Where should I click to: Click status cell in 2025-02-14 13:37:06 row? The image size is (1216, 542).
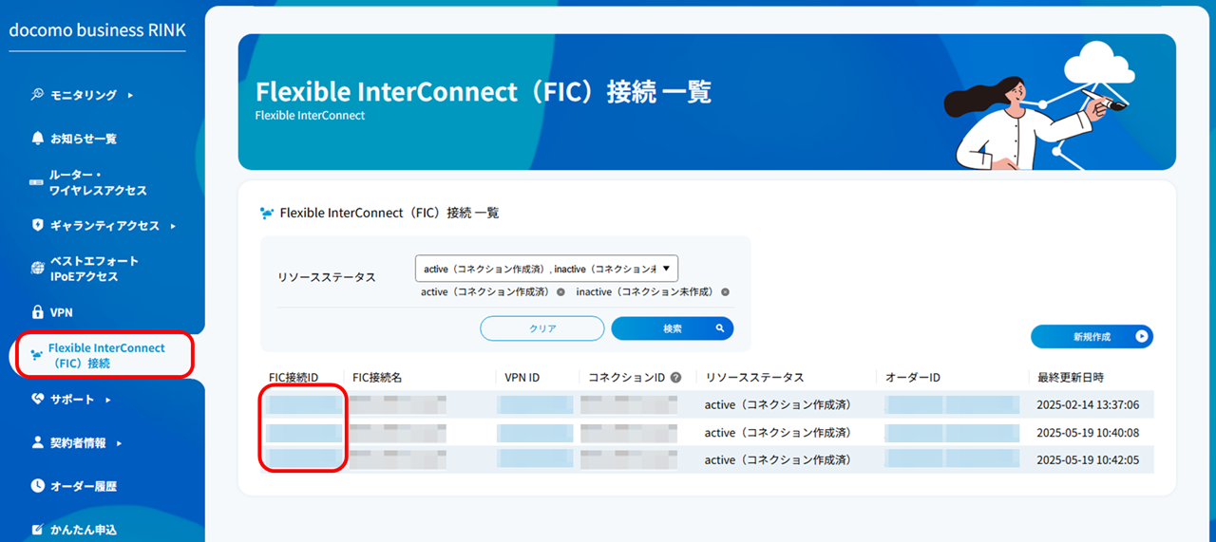(x=777, y=405)
